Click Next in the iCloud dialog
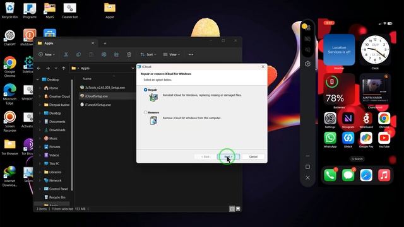This screenshot has width=404, height=227. [229, 156]
